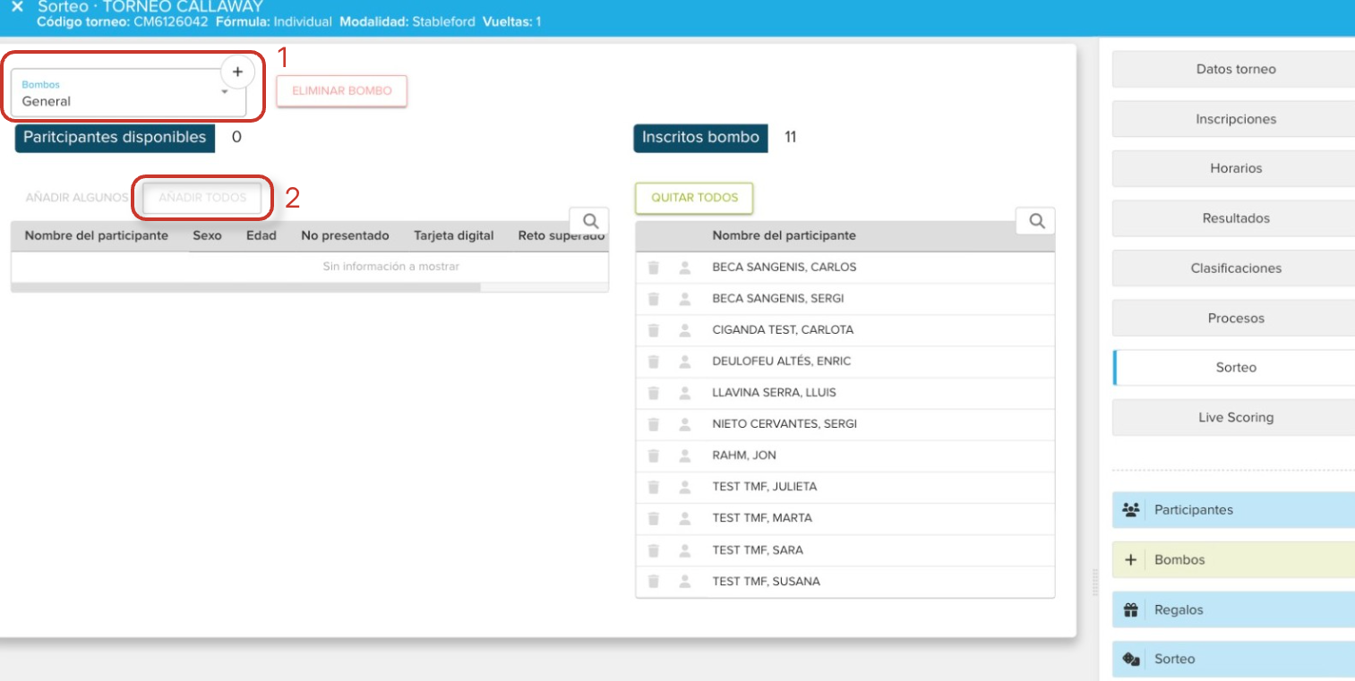Viewport: 1355px width, 681px height.
Task: Remove TEST TMF, SUSANA via trash icon
Action: (x=654, y=582)
